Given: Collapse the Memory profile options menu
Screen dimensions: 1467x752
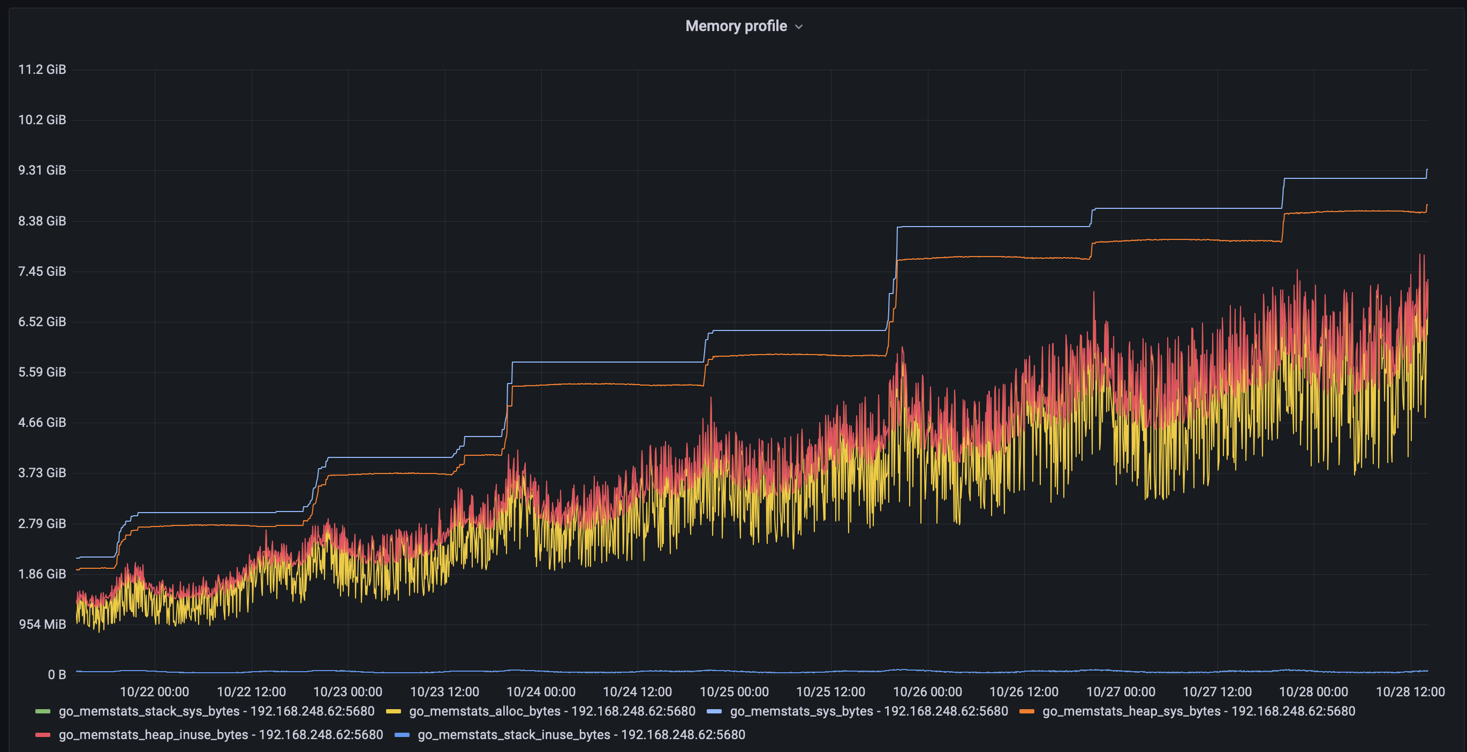Looking at the screenshot, I should tap(799, 26).
